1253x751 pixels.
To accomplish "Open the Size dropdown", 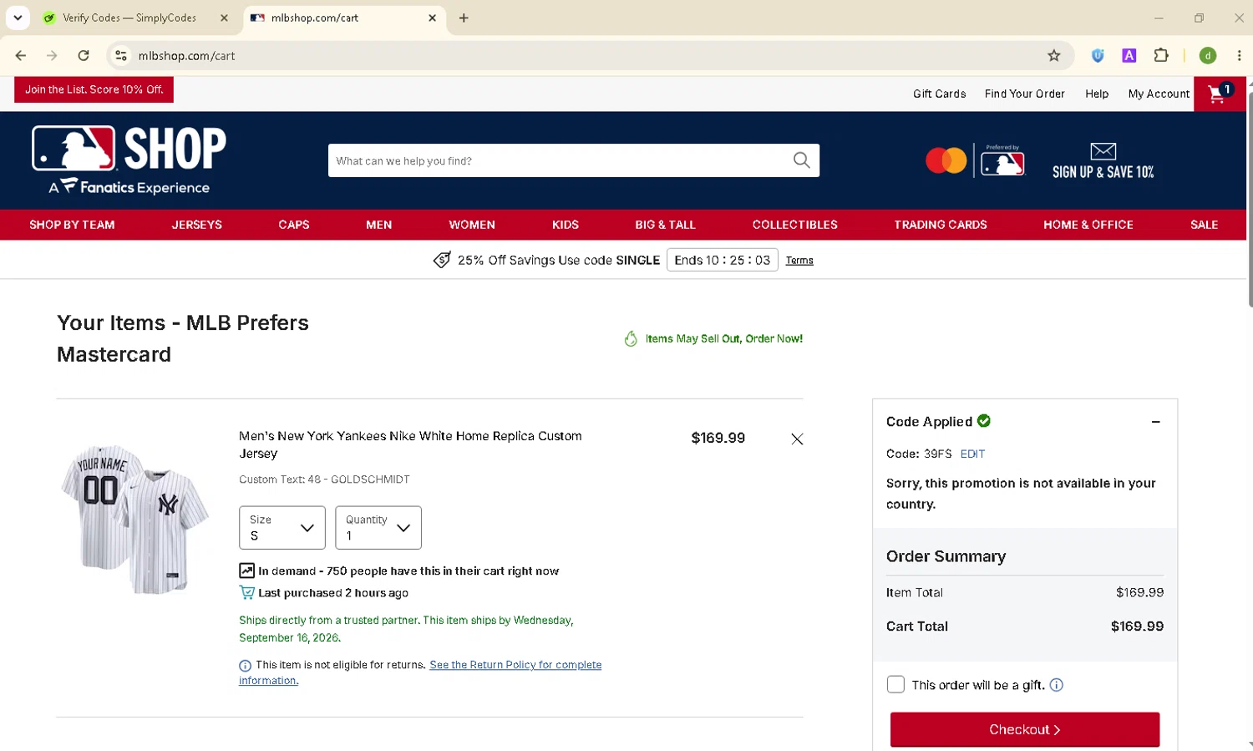I will click(282, 528).
